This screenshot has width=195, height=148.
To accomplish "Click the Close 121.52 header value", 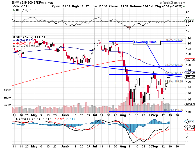I will coord(119,6).
